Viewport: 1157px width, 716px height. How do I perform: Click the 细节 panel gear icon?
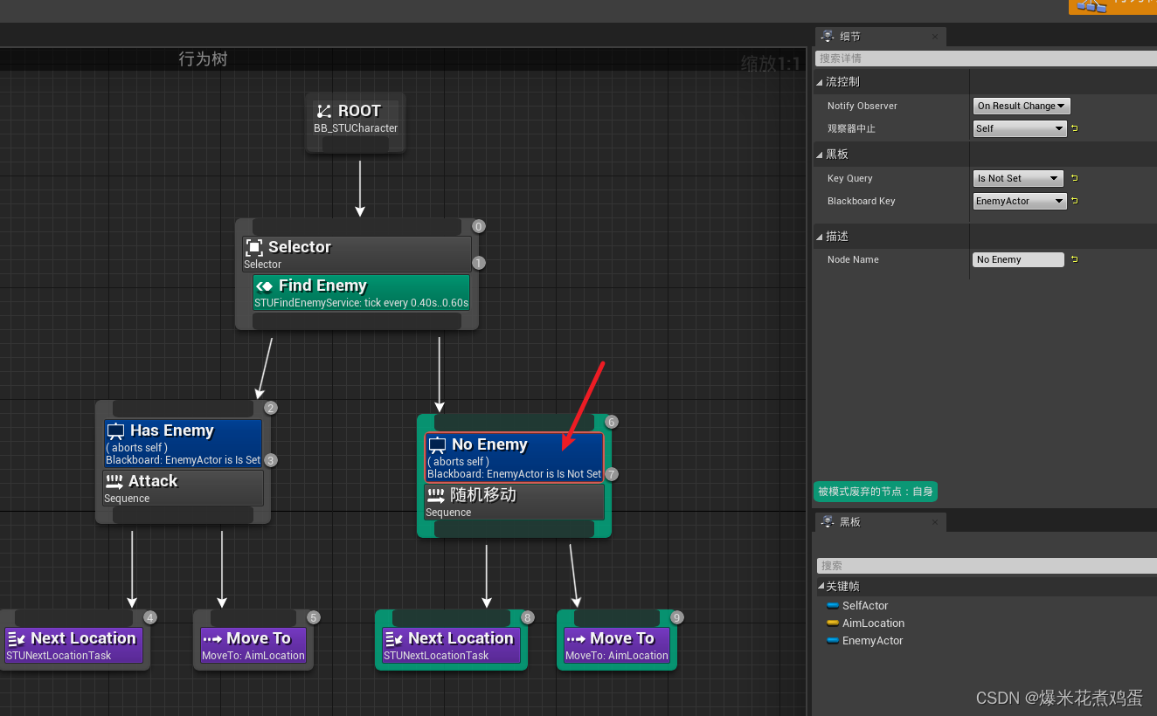828,36
